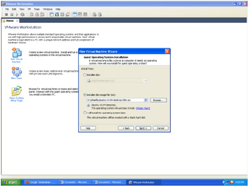Click VMware Workstation taskbar item
Screen dimensions: 248x186
(x=143, y=182)
